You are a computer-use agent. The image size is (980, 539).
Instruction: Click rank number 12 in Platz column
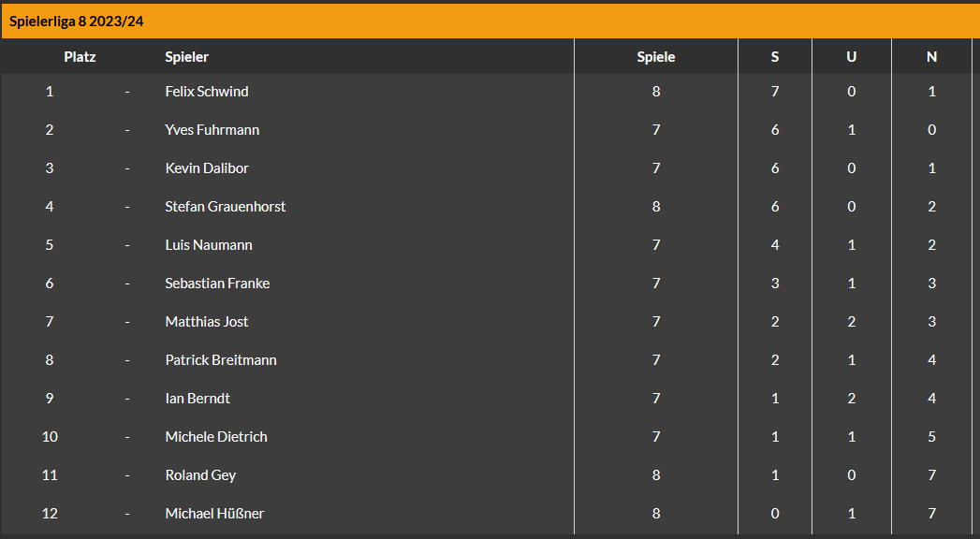[50, 514]
